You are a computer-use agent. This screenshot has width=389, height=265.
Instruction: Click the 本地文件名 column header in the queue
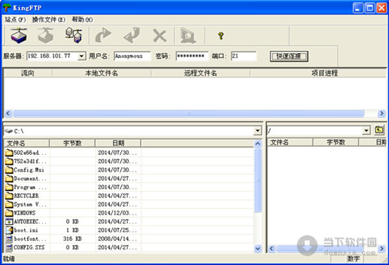(x=102, y=73)
